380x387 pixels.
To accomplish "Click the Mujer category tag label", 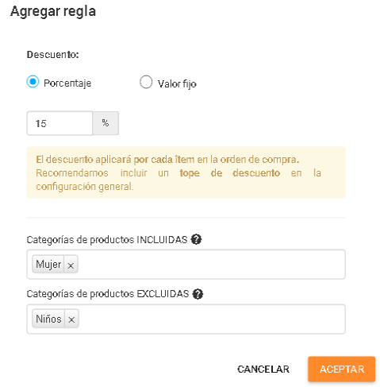I will pyautogui.click(x=48, y=265).
